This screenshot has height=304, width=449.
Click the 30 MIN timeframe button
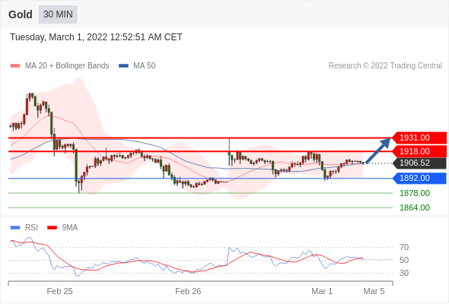pos(58,14)
